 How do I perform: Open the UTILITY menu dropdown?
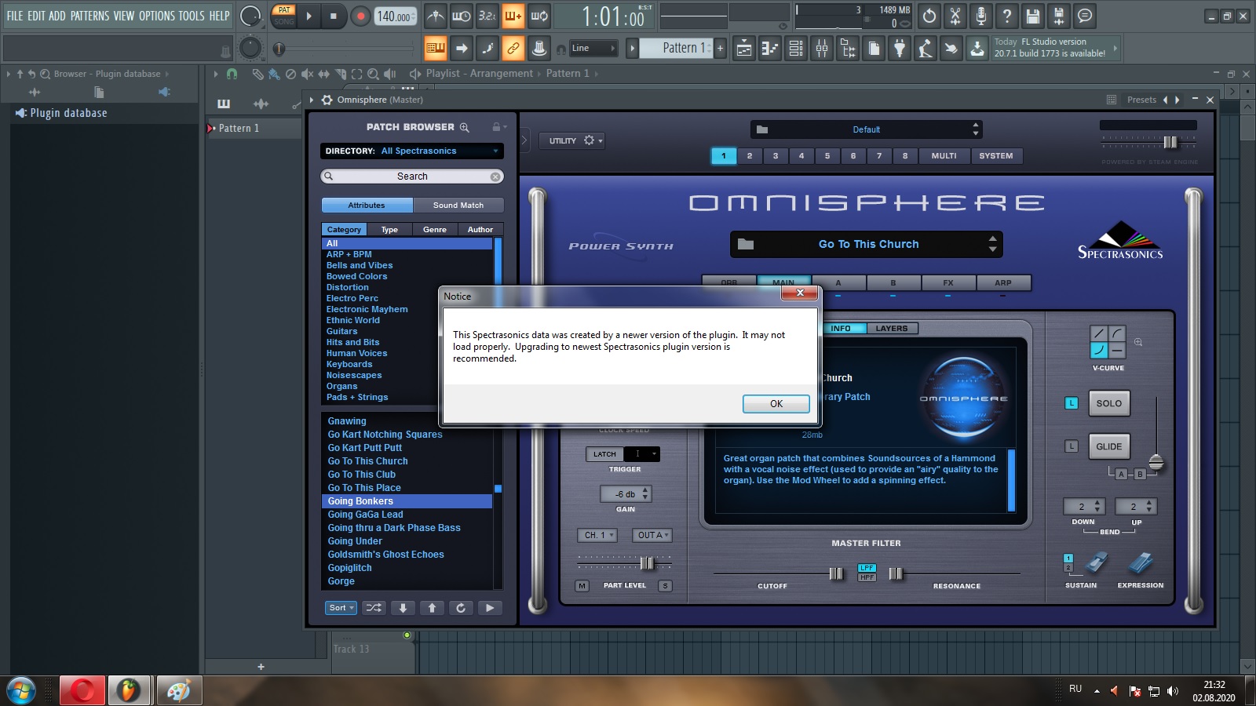(x=571, y=141)
